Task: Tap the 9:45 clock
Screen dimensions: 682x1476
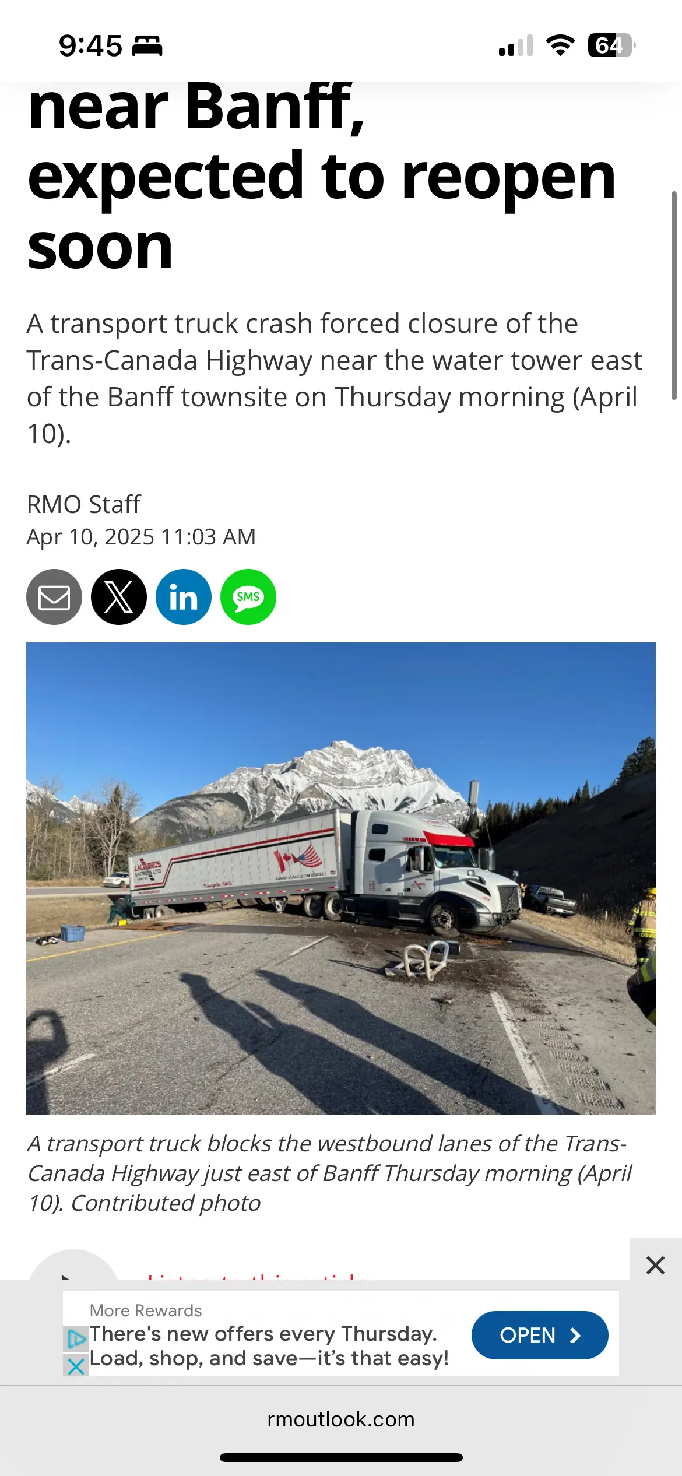Action: (x=90, y=46)
